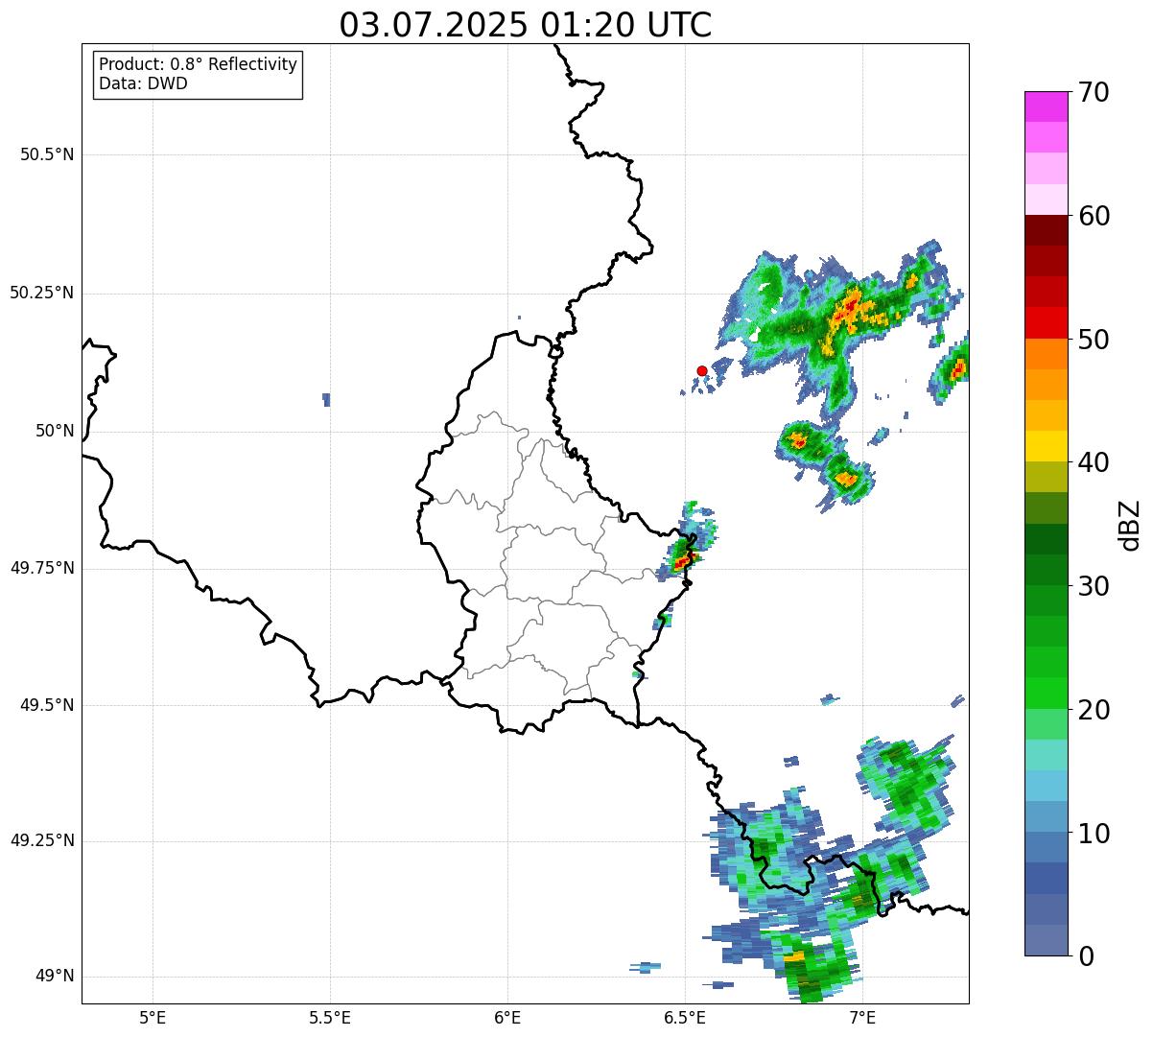Click the colorbar 50 tick label
Viewport: 1153px width, 1037px height.
click(1094, 340)
